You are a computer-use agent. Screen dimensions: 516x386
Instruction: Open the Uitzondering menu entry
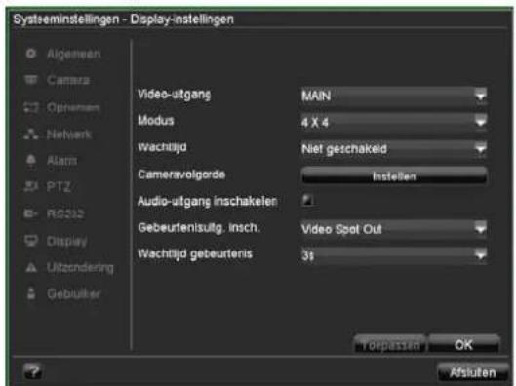tap(80, 268)
